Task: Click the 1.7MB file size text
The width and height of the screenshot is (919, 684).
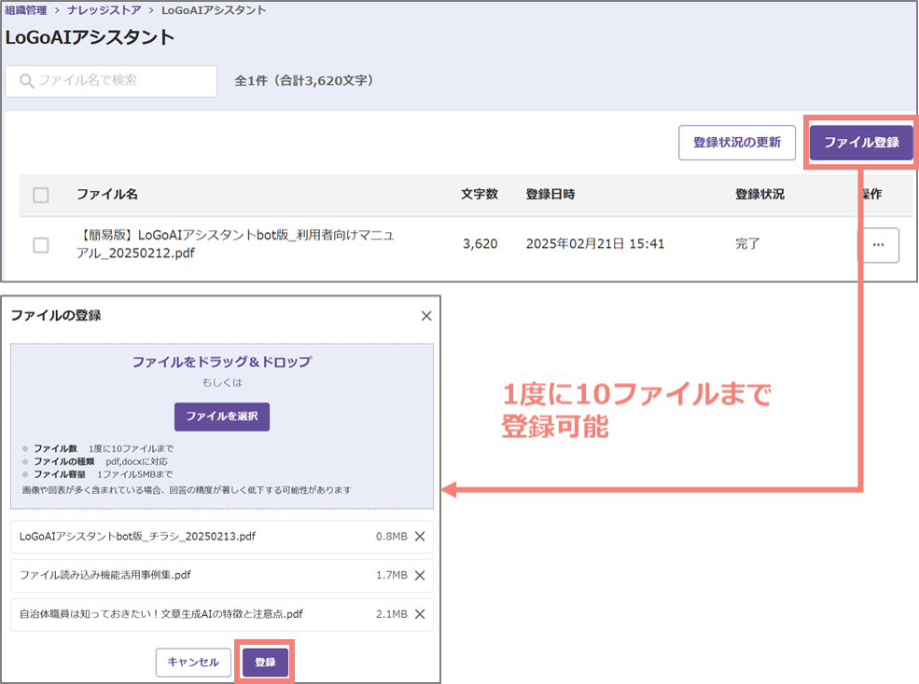Action: tap(392, 576)
